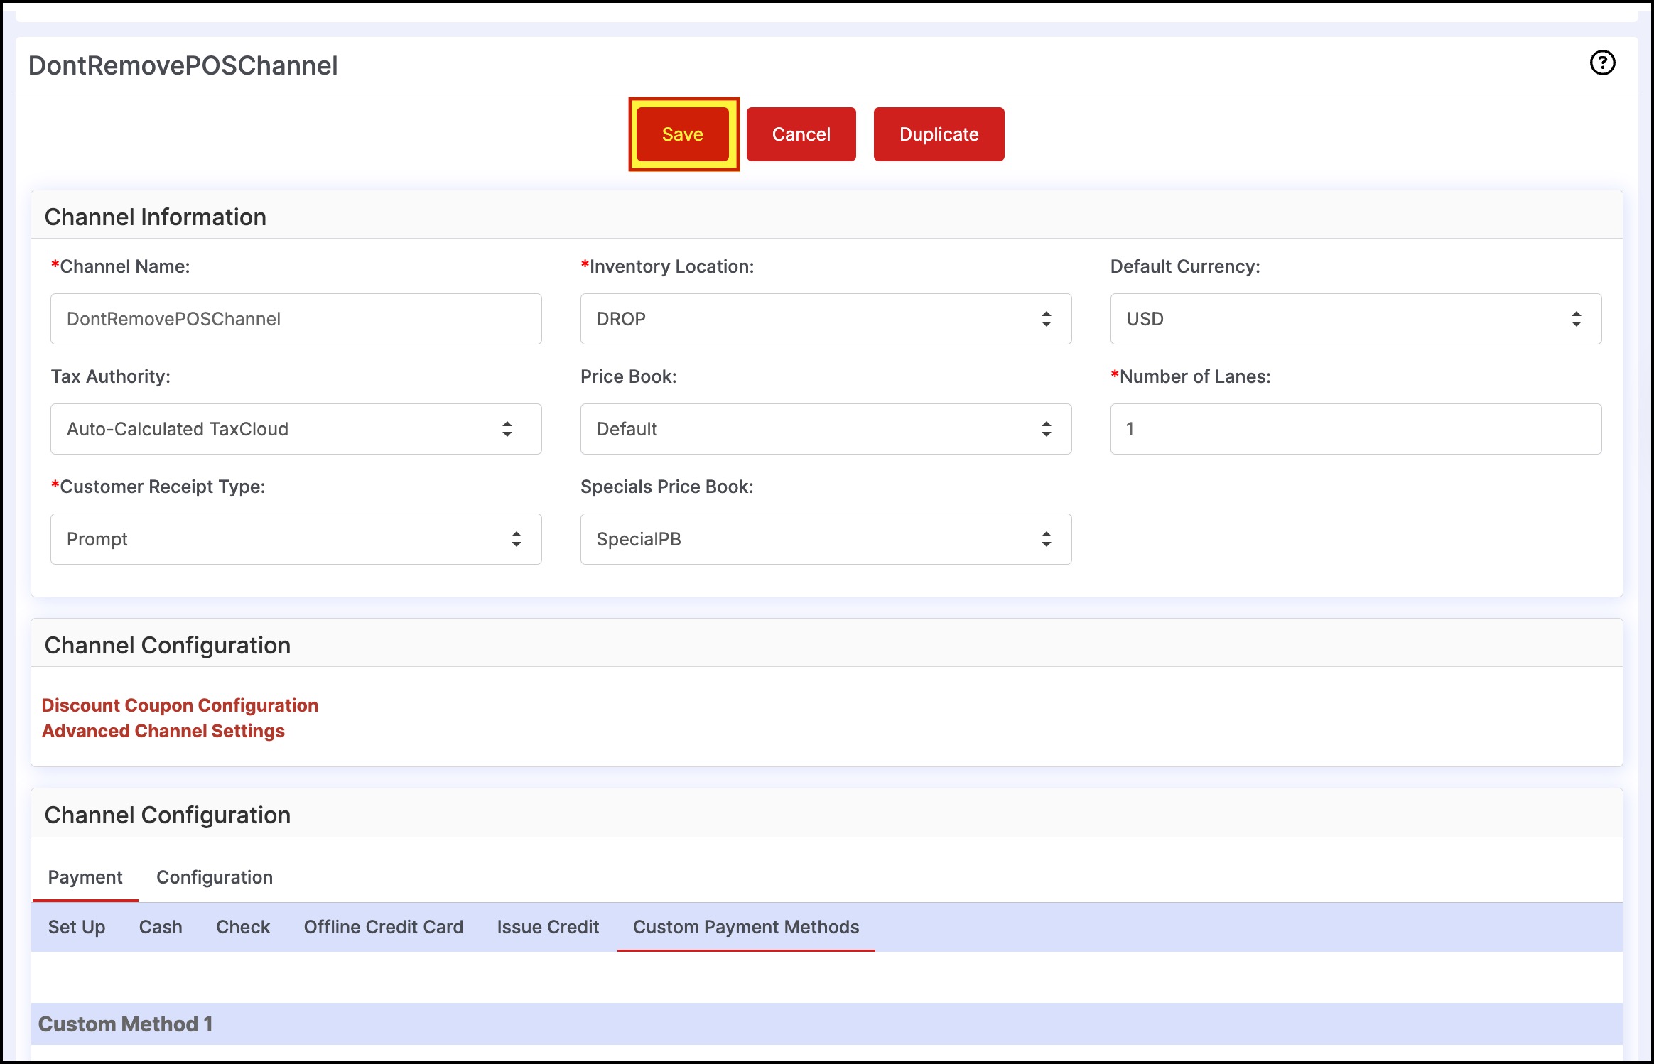Go to the Set Up sub-tab
Viewport: 1654px width, 1064px height.
(76, 927)
